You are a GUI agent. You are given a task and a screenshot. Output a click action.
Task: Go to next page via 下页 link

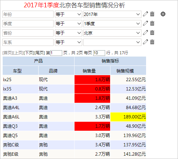[x=29, y=53]
